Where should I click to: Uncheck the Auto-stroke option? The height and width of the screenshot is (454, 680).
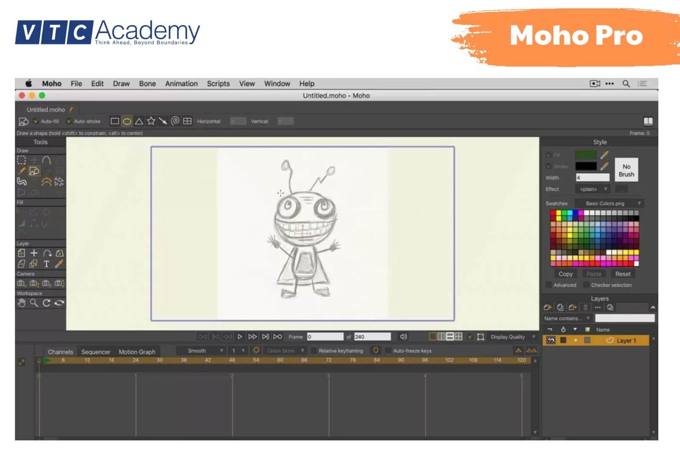(x=69, y=121)
